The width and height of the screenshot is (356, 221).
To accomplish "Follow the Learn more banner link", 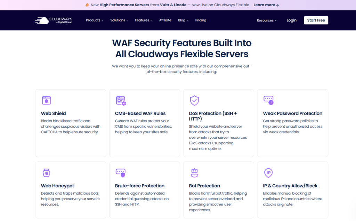I will [266, 5].
